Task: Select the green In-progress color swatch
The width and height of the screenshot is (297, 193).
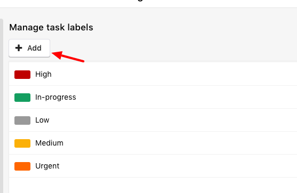Action: pyautogui.click(x=22, y=98)
